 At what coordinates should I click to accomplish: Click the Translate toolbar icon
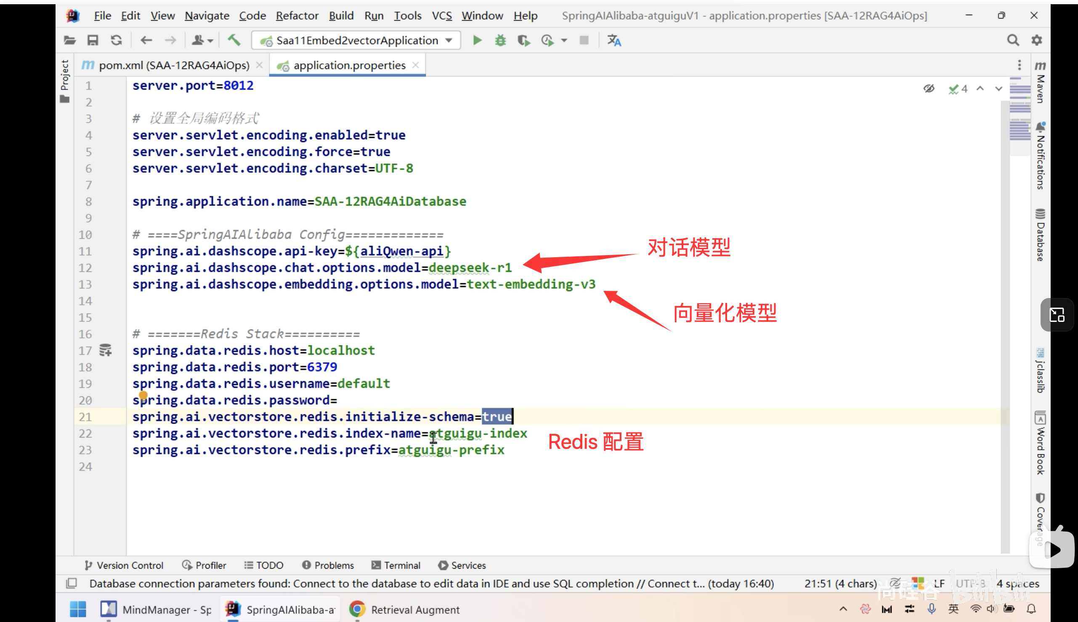tap(614, 41)
